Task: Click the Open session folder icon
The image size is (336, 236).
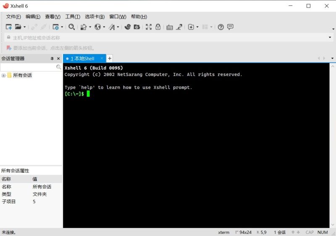Action: pyautogui.click(x=18, y=27)
